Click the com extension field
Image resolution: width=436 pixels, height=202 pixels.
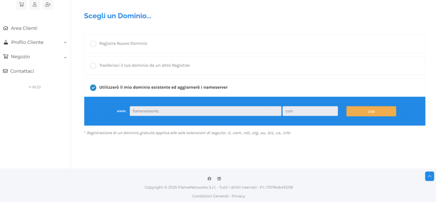click(310, 111)
